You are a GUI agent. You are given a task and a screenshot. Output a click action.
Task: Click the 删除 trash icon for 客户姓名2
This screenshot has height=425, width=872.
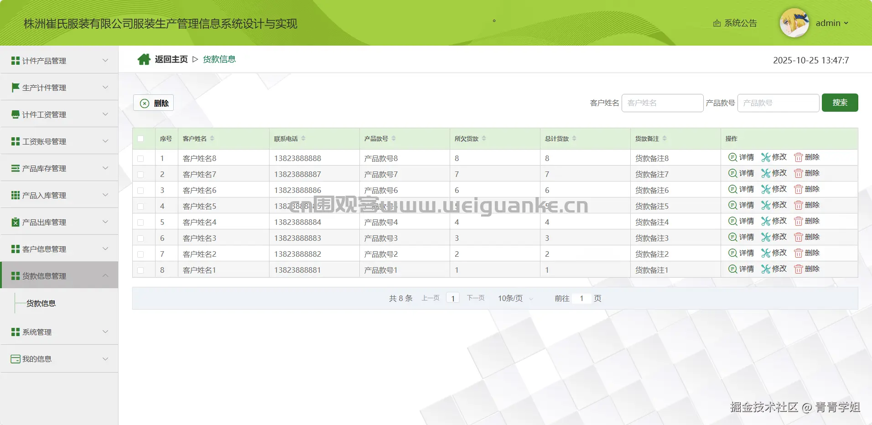tap(798, 253)
